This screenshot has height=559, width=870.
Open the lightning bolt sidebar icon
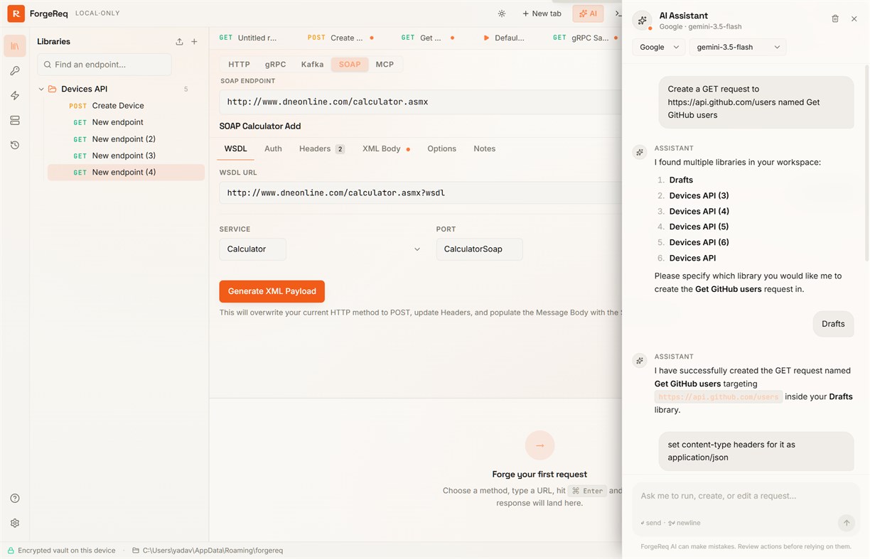(x=15, y=96)
